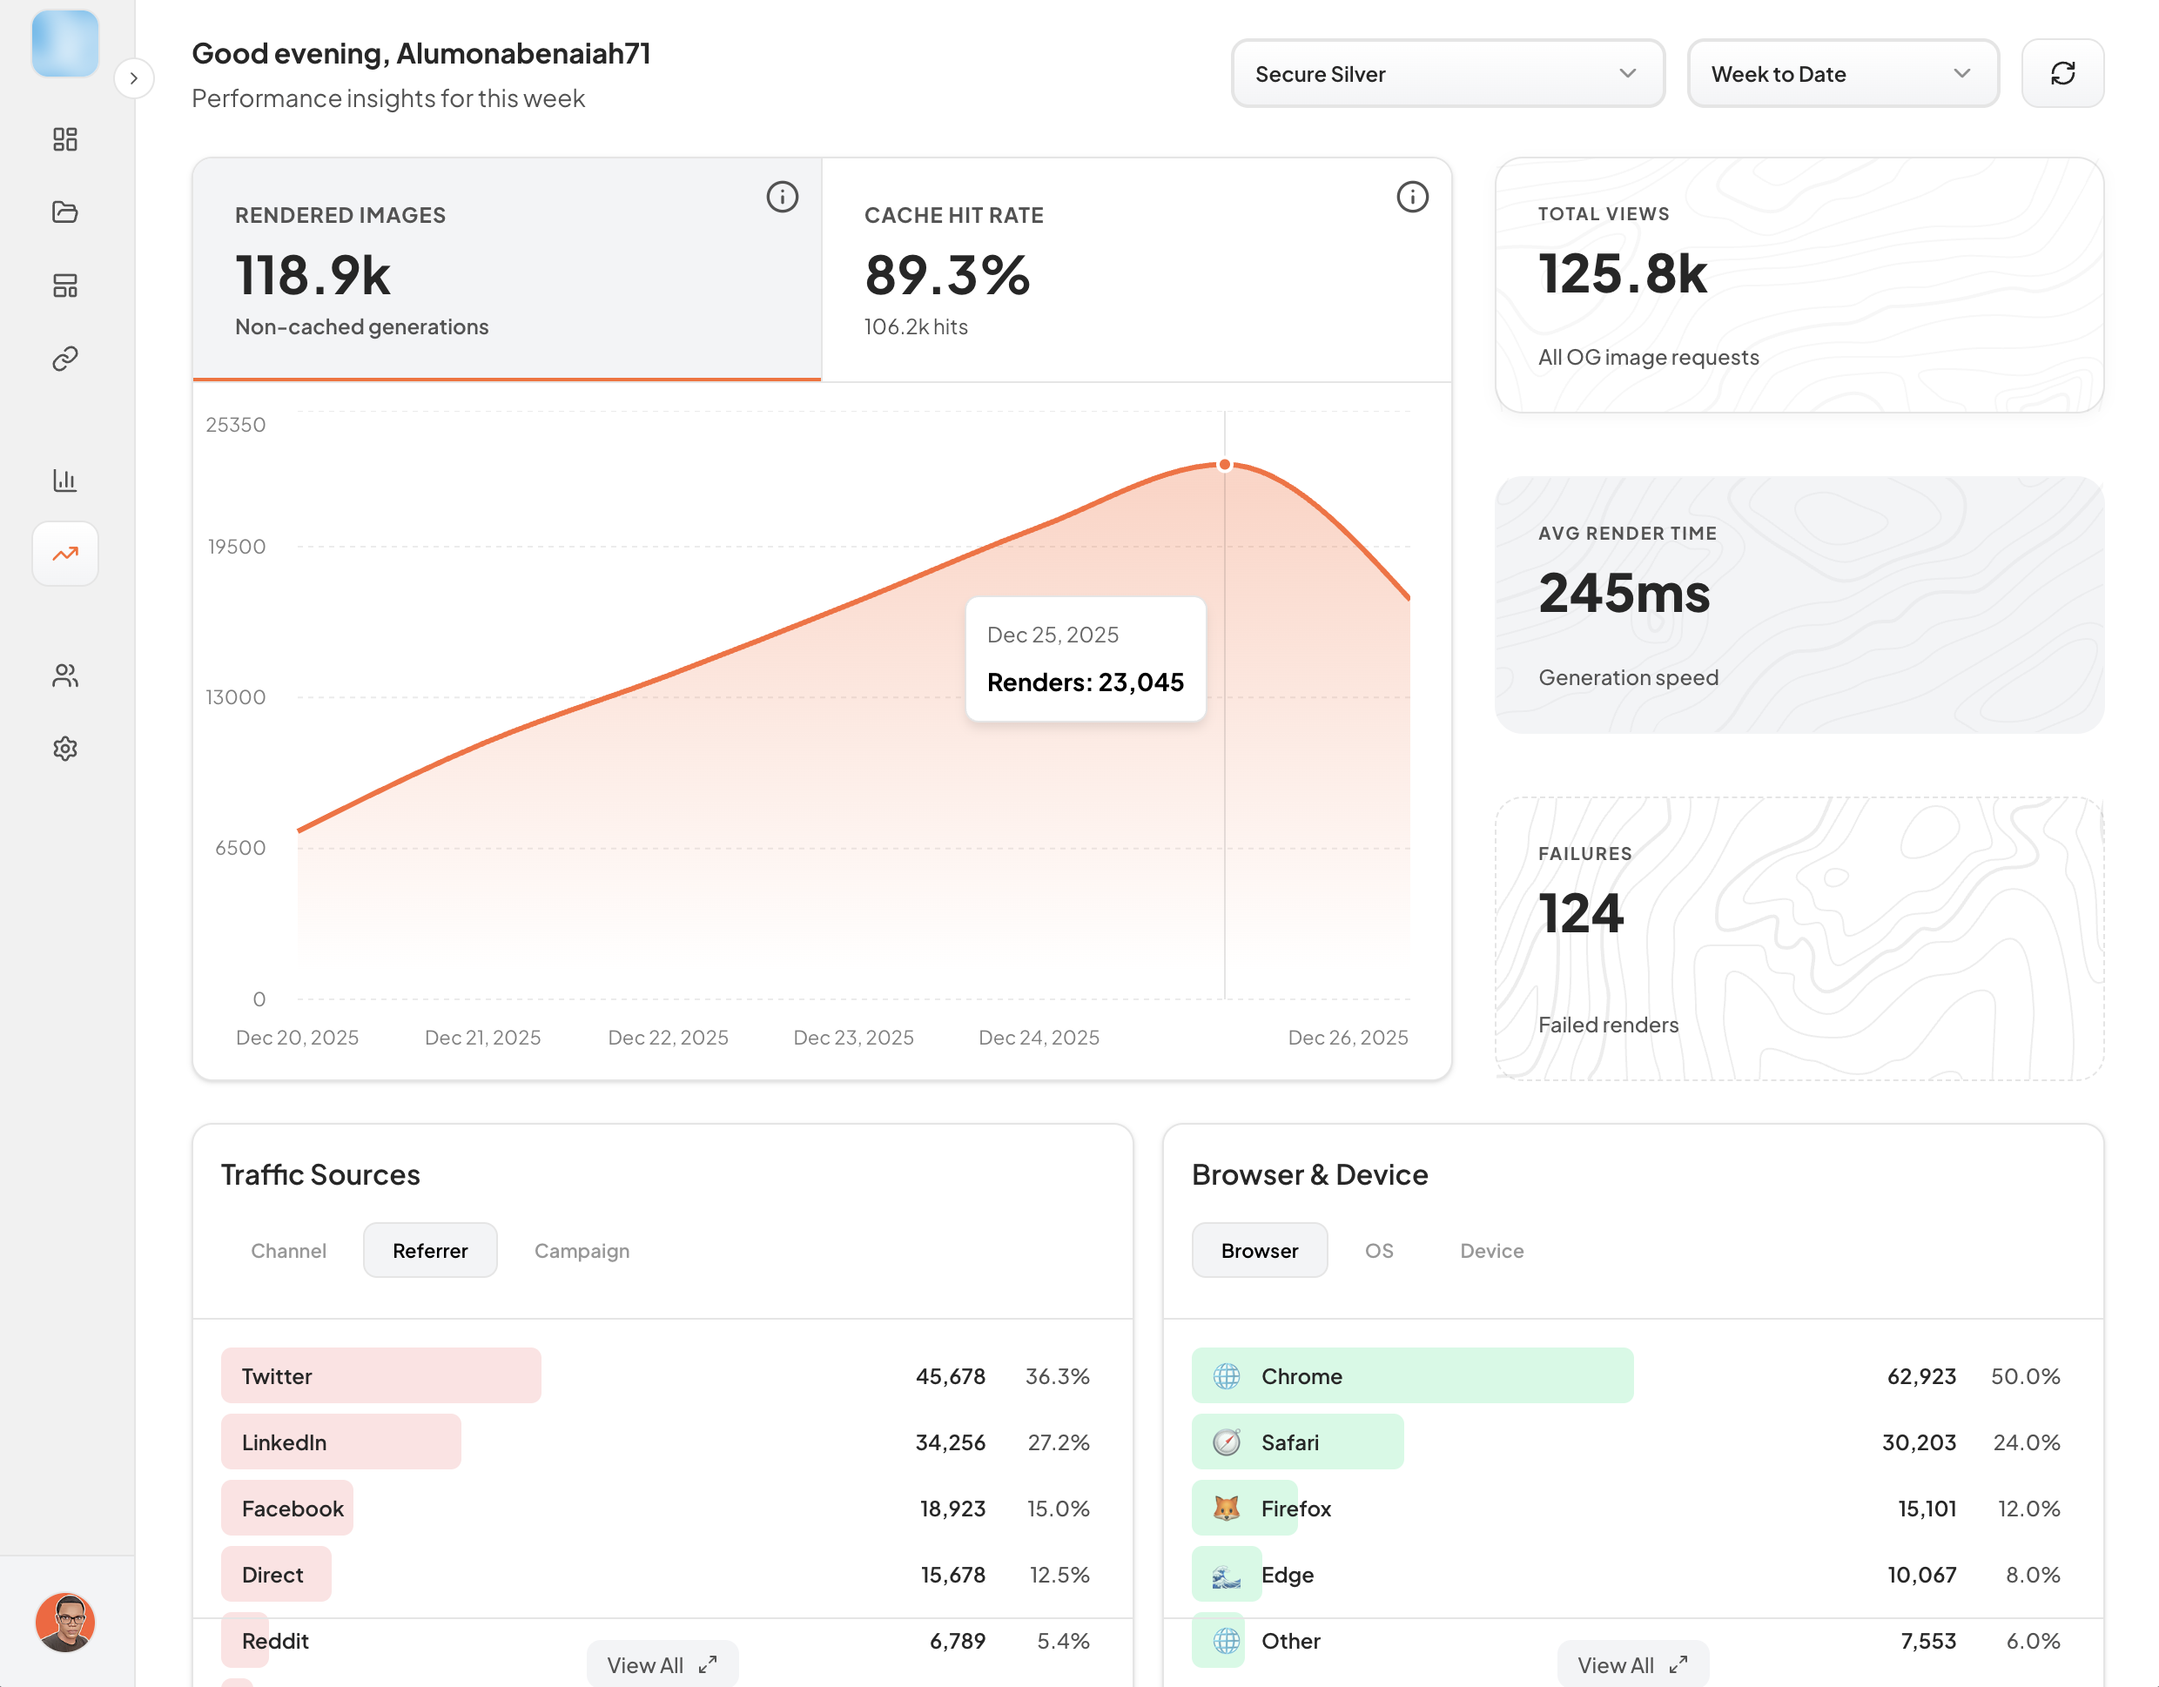Open the team users icon in sidebar
The height and width of the screenshot is (1687, 2159).
click(x=65, y=676)
